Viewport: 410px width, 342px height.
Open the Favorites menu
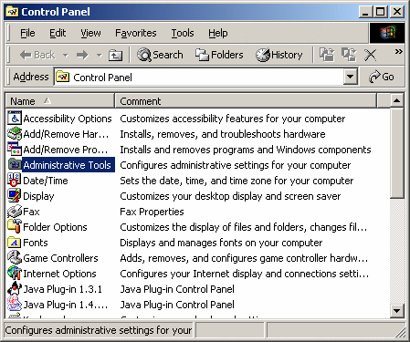tap(136, 33)
